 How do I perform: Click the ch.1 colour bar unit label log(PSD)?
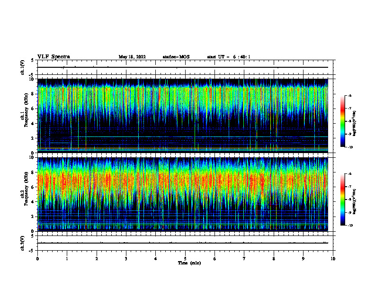pos(355,124)
